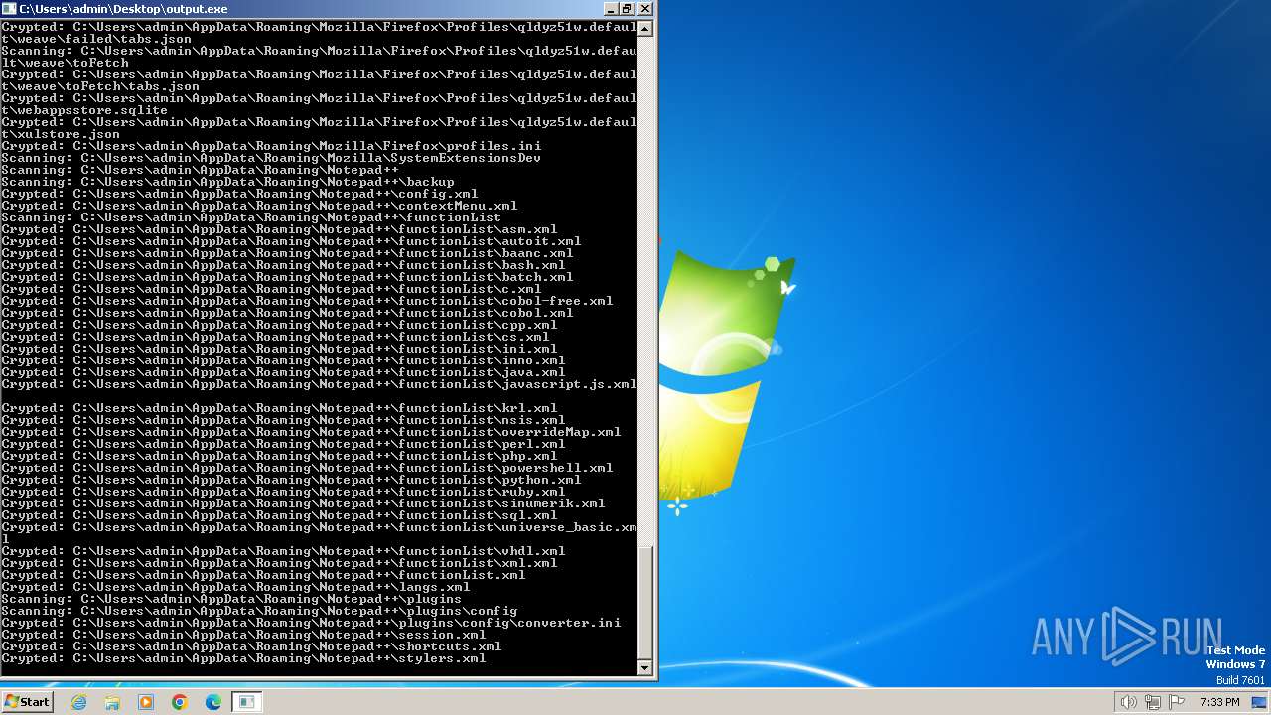Open Windows Explorer folder icon in taskbar
This screenshot has width=1271, height=715.
(x=112, y=702)
